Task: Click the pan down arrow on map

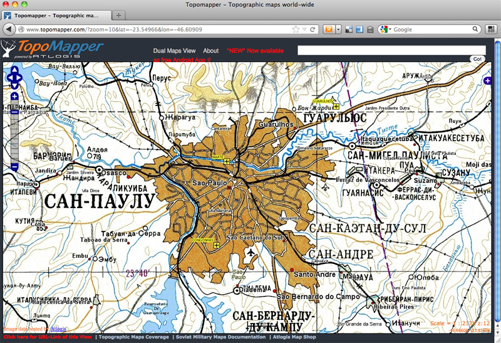Action: point(14,85)
